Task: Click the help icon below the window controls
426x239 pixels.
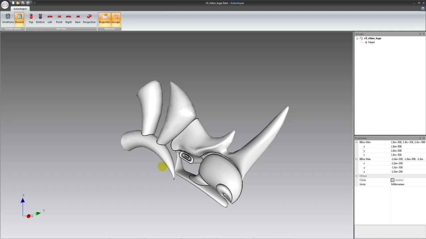Action: coord(423,8)
